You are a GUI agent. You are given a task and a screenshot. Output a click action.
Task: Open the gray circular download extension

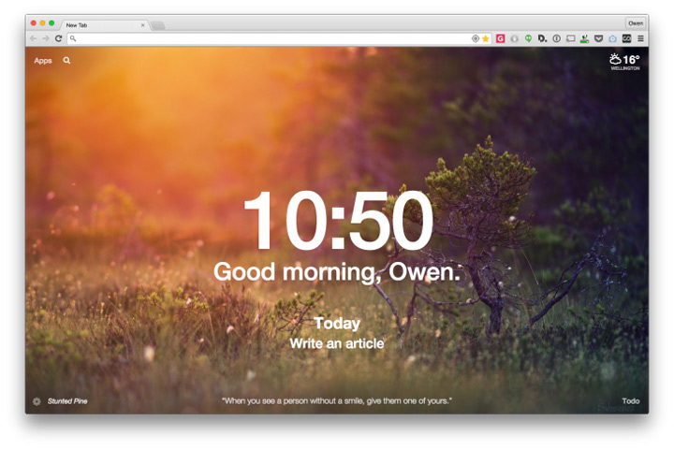[x=515, y=38]
